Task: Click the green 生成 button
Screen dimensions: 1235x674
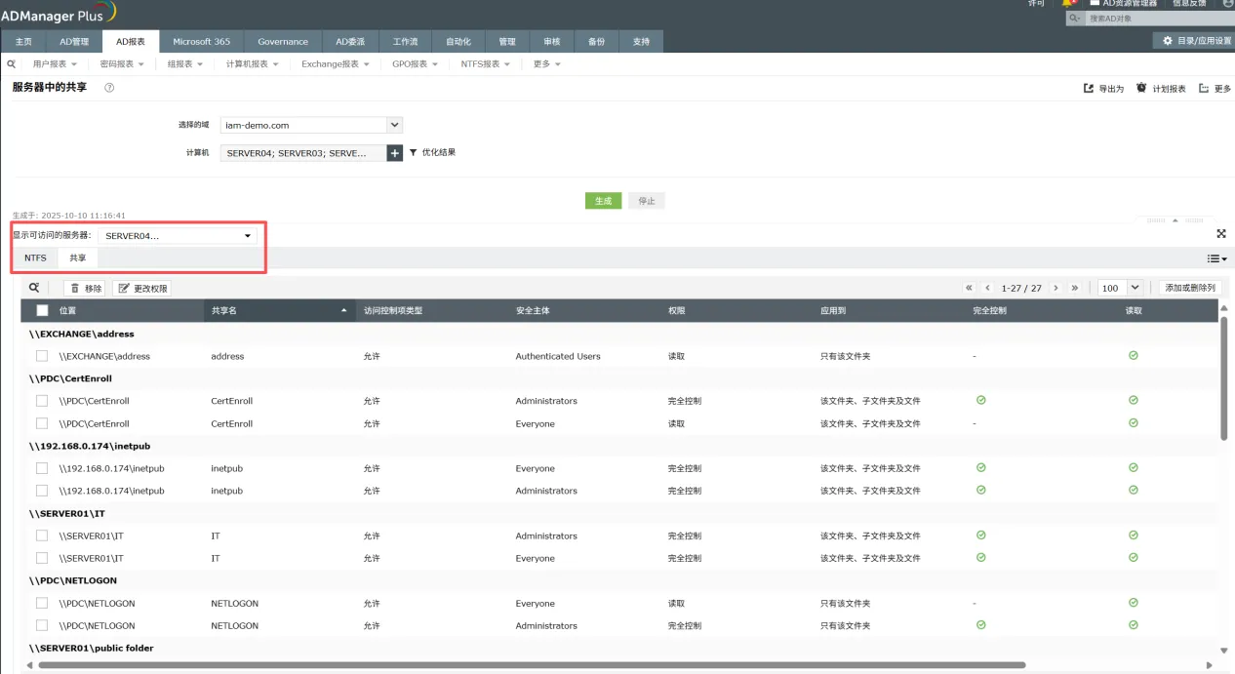Action: [x=603, y=200]
